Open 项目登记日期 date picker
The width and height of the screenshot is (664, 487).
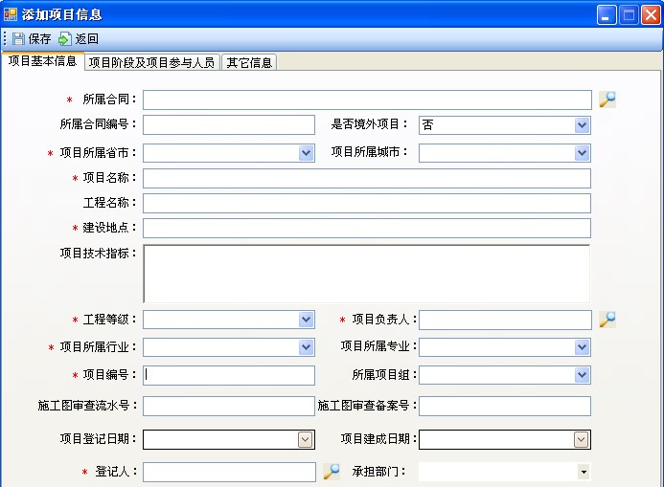305,439
